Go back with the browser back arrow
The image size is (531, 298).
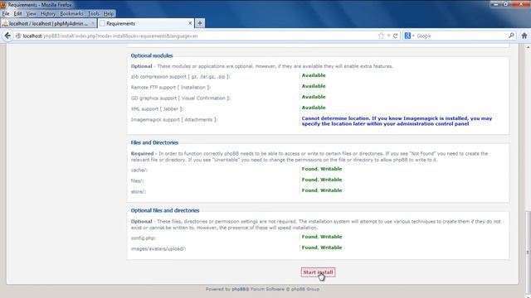(x=7, y=36)
